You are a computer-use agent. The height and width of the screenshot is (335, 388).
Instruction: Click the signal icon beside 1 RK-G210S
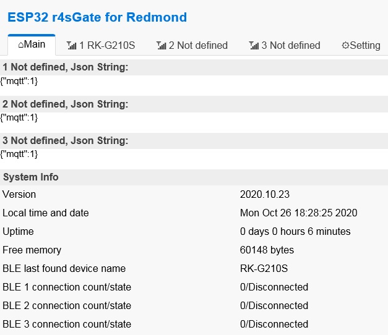[72, 46]
